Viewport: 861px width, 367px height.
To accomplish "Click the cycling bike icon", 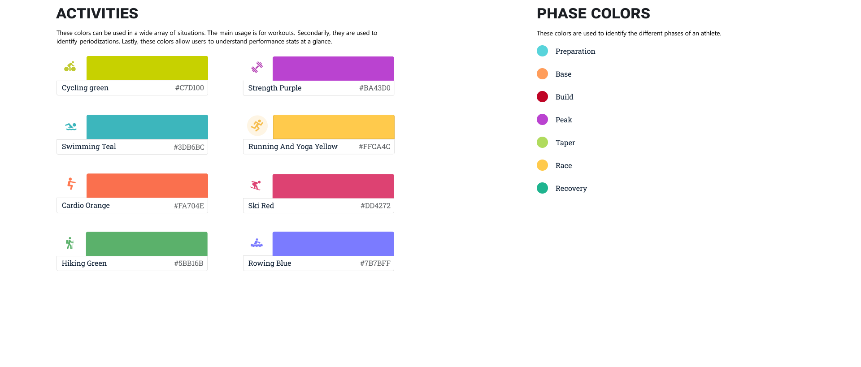I will click(70, 67).
